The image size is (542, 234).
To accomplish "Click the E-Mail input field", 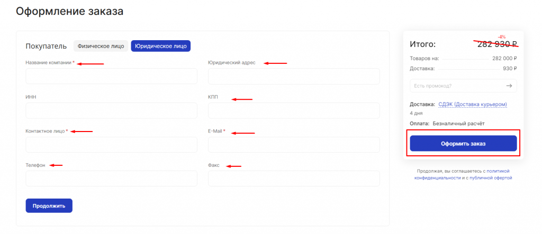I will tap(294, 145).
